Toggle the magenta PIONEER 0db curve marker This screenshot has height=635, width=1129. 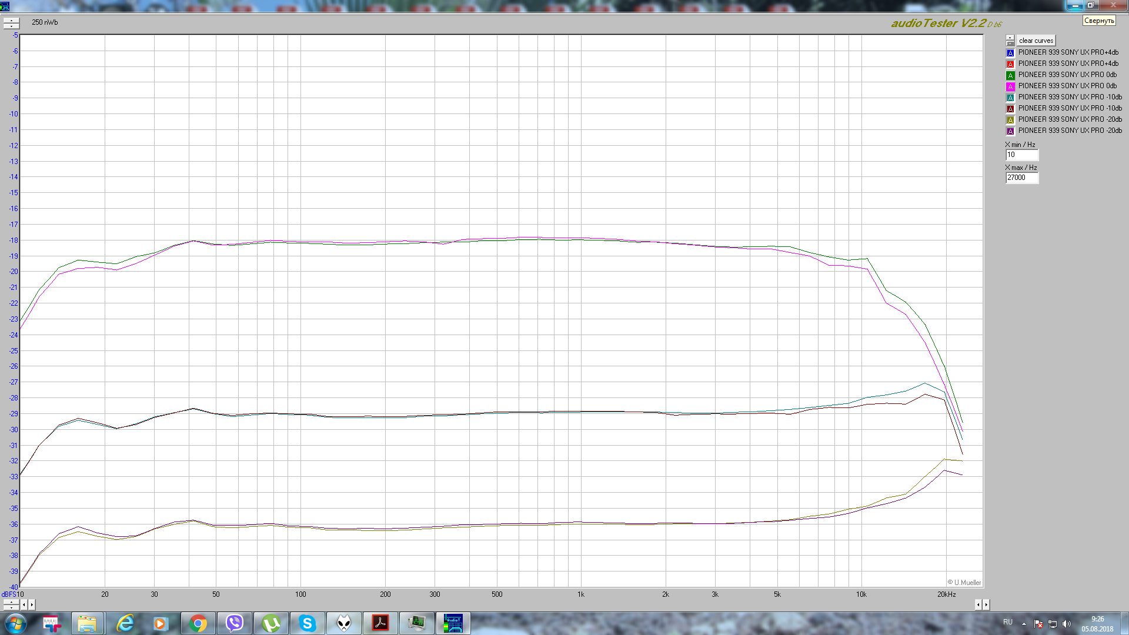click(1010, 86)
